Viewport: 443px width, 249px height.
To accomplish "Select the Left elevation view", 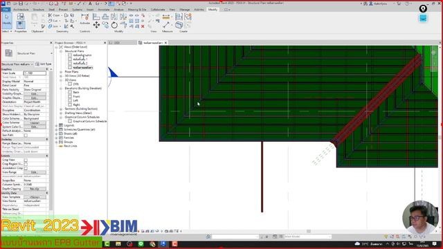I will (75, 100).
